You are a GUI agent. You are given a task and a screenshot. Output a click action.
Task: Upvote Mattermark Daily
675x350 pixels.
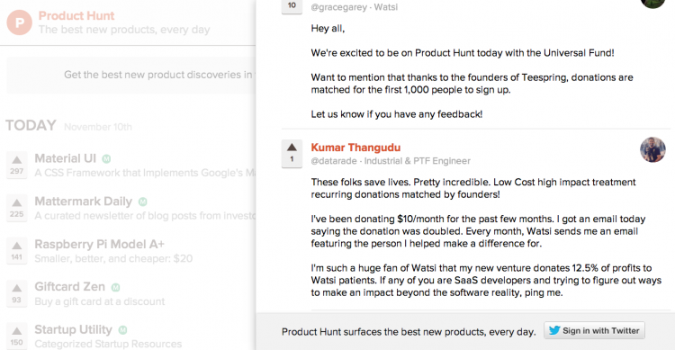(17, 208)
